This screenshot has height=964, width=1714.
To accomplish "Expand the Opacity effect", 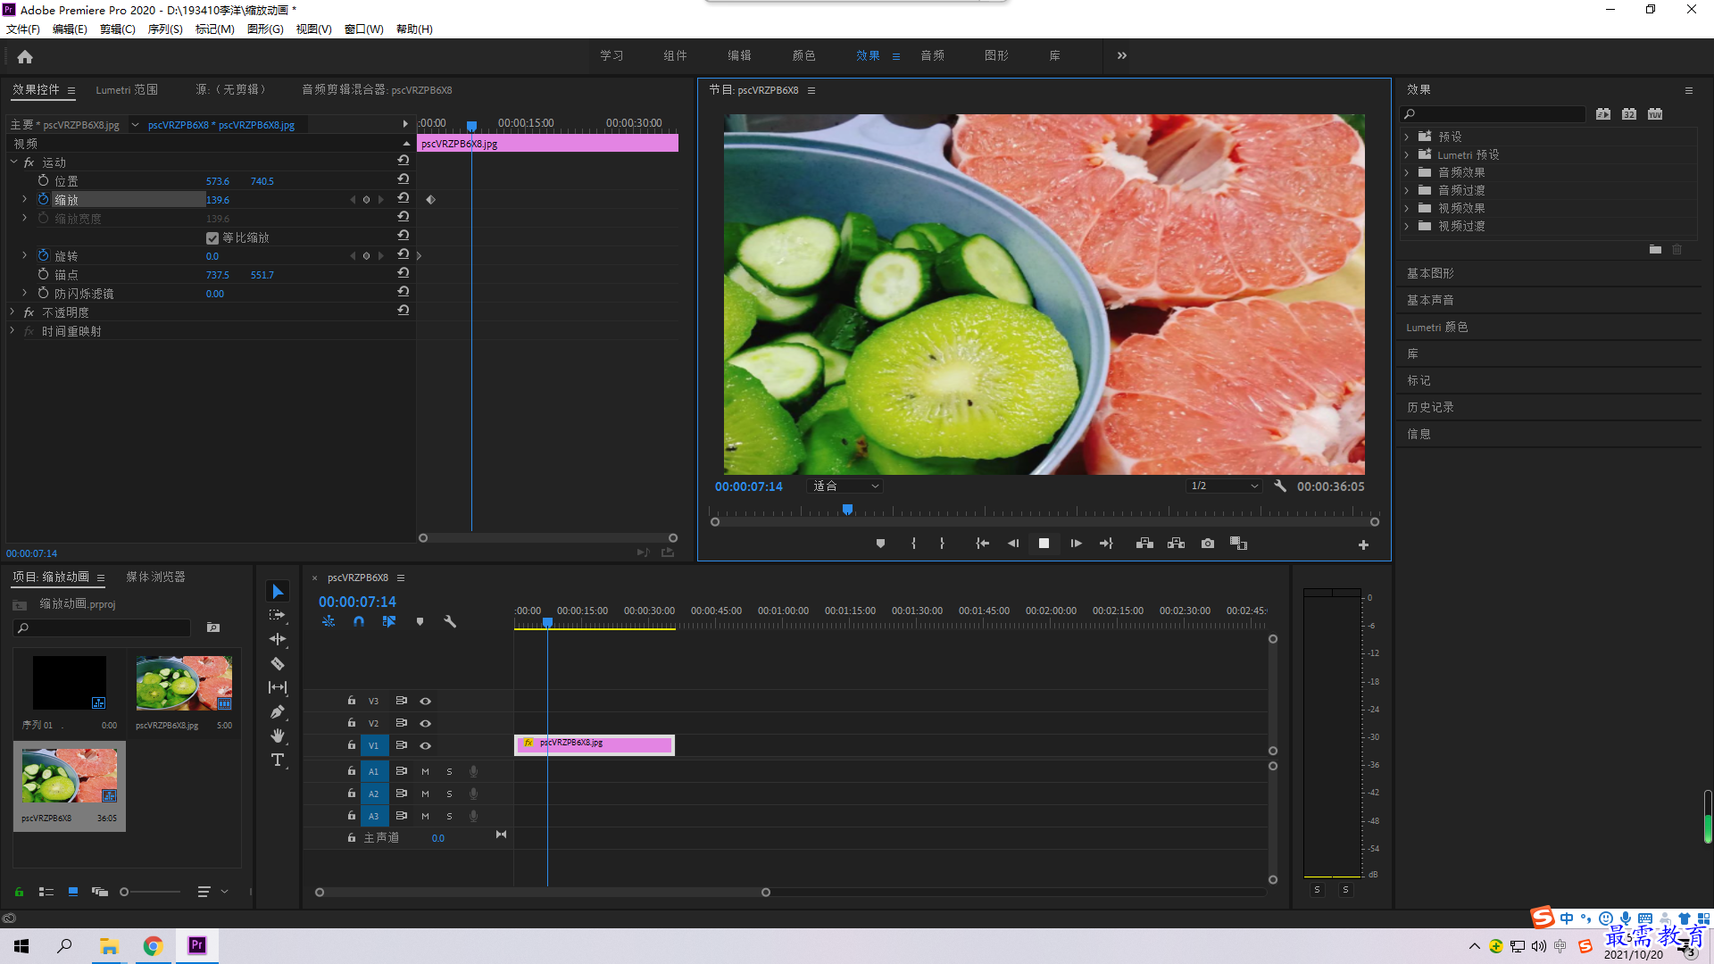I will [12, 312].
